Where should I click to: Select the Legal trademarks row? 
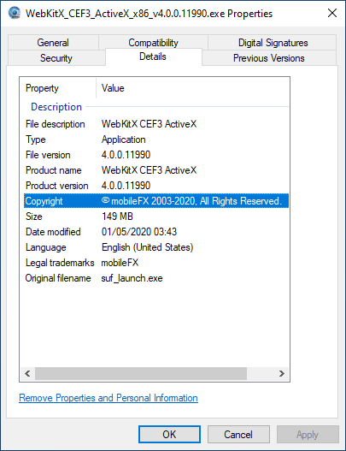click(x=156, y=263)
